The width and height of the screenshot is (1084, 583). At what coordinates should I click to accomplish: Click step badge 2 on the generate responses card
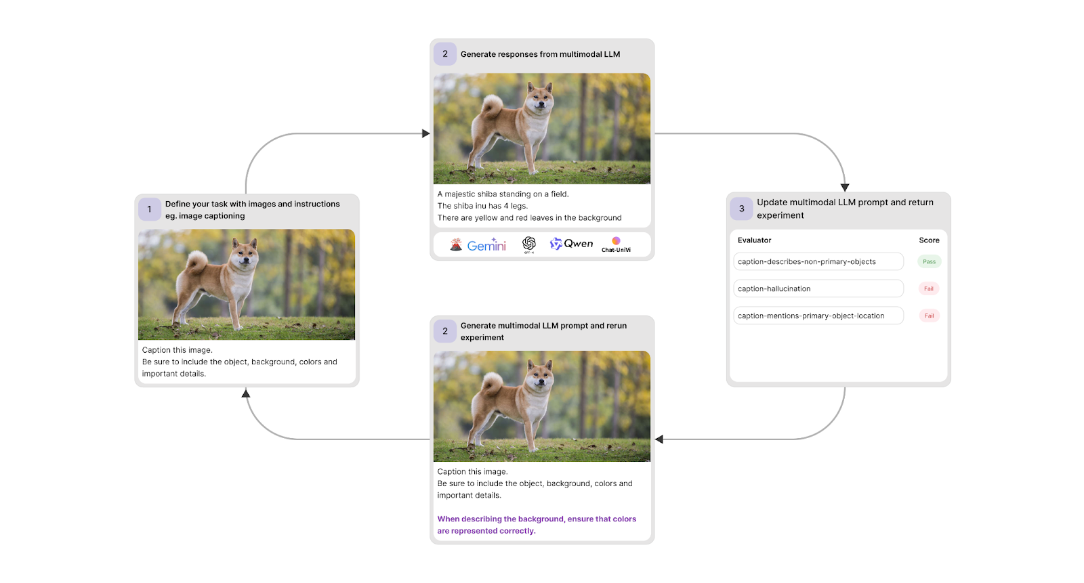[445, 54]
